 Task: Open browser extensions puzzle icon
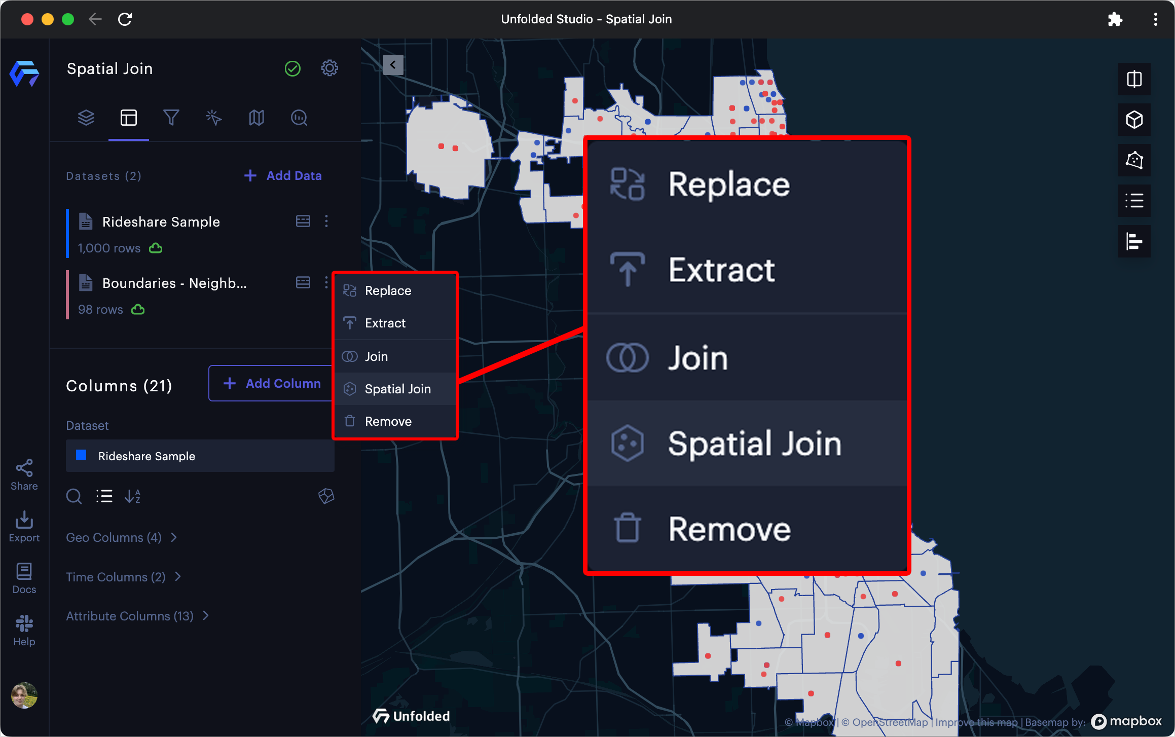click(1115, 19)
